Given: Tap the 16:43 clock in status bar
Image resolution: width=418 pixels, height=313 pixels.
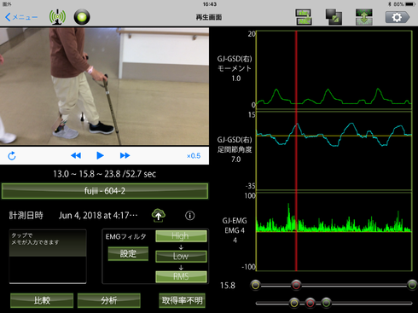Looking at the screenshot, I should tap(210, 4).
